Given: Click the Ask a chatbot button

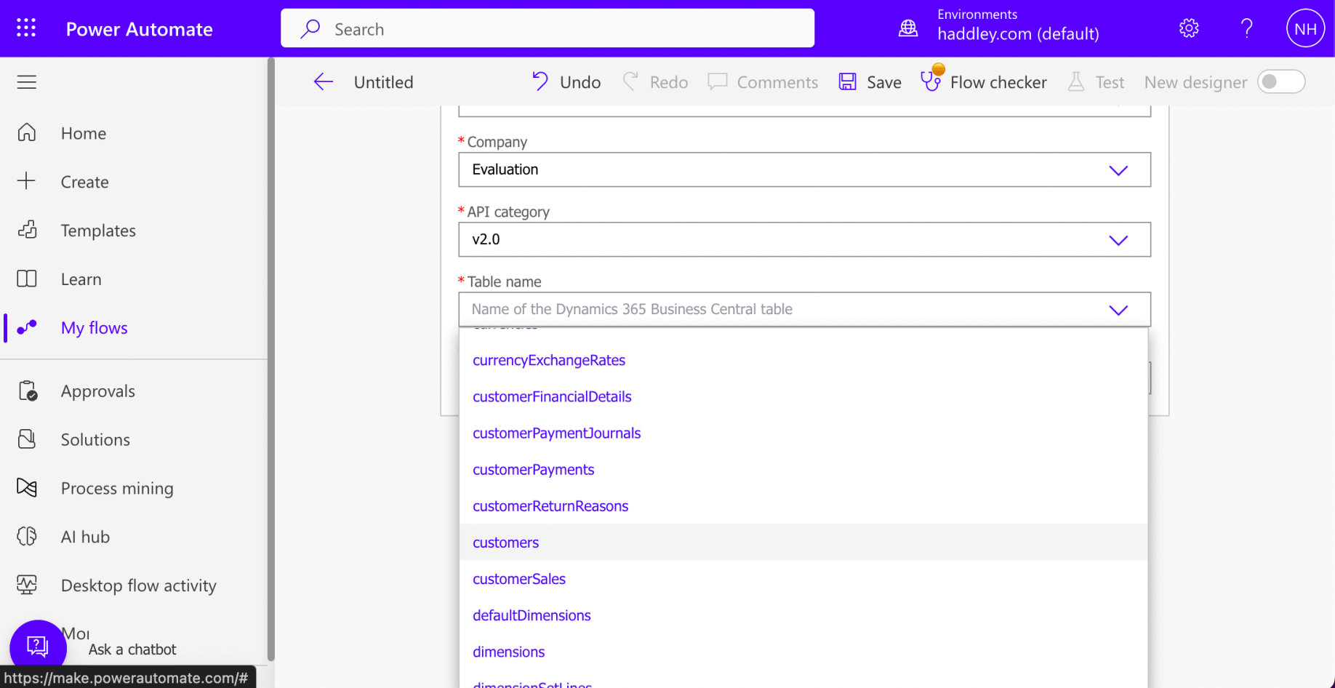Looking at the screenshot, I should (x=38, y=645).
